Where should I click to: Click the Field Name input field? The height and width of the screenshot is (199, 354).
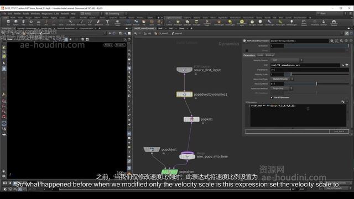pos(310,70)
